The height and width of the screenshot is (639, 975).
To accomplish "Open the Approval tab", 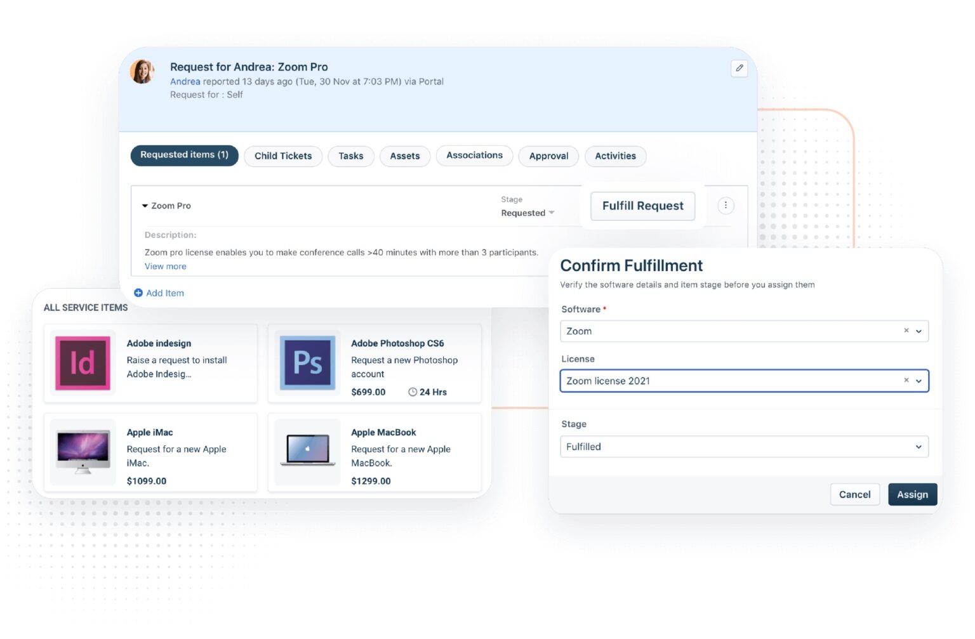I will tap(548, 155).
